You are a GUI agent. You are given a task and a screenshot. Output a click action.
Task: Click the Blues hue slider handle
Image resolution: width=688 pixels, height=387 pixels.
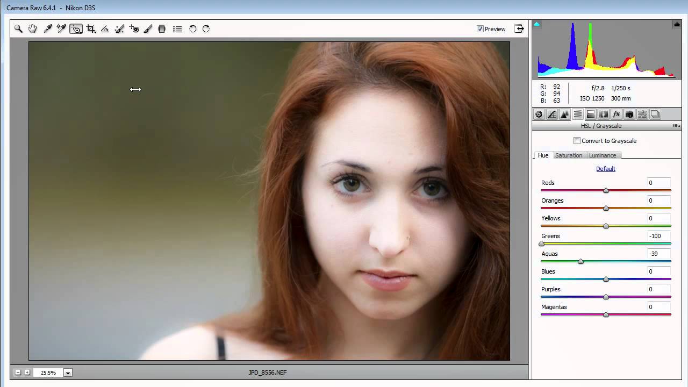click(606, 279)
